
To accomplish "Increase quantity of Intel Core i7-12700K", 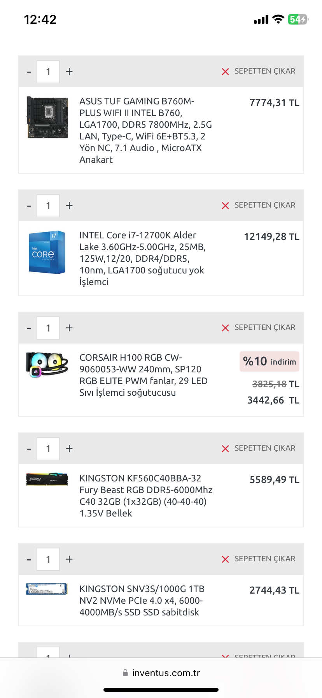I will (x=69, y=206).
